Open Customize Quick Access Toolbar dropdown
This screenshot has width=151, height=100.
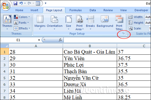pyautogui.click(x=45, y=3)
